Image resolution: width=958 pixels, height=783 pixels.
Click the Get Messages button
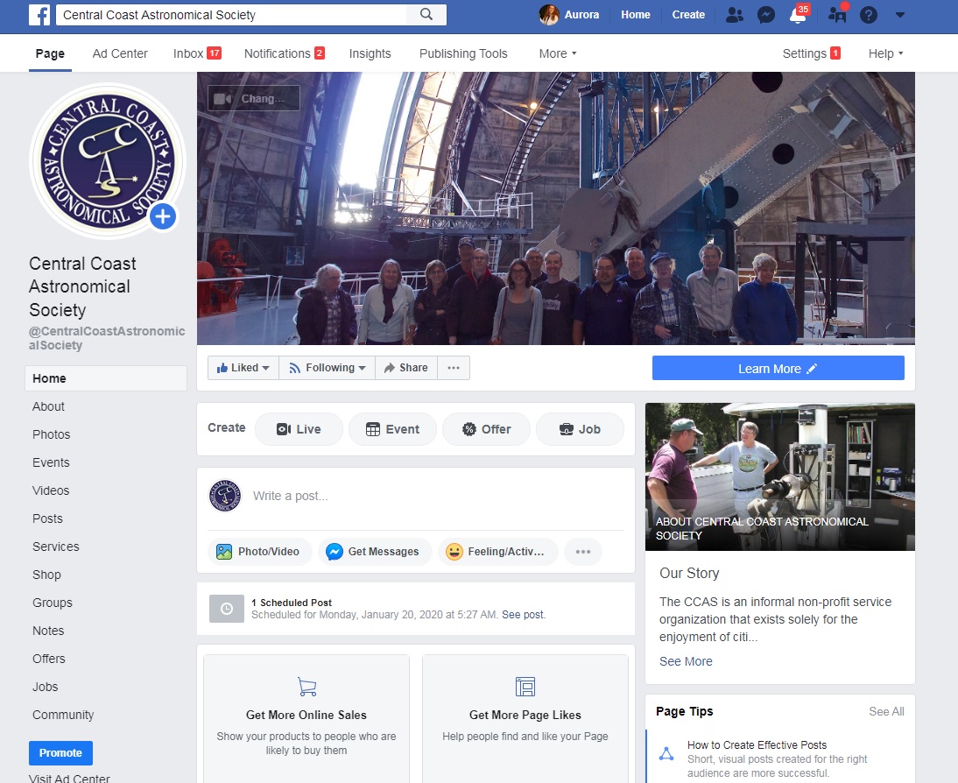point(375,551)
